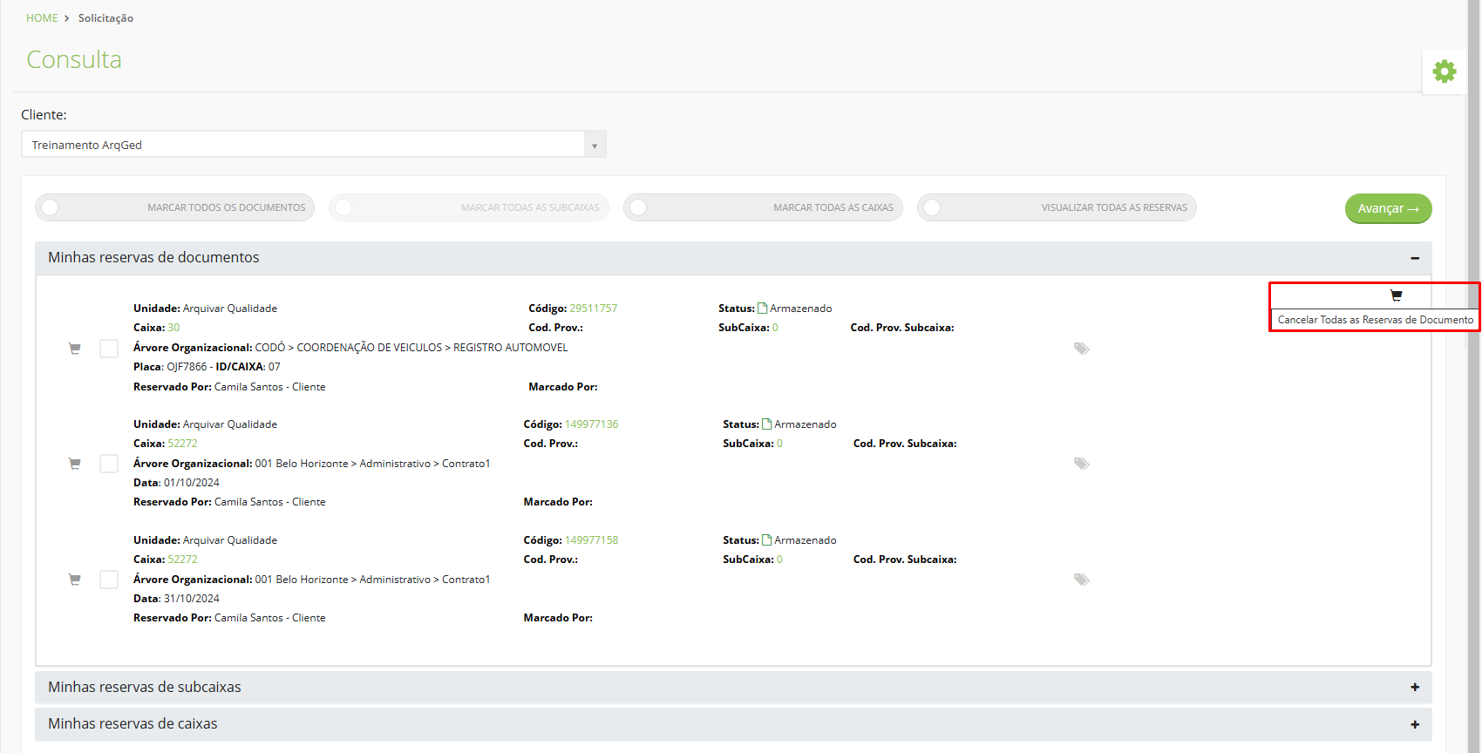Check the box for document 149977136
The image size is (1482, 753).
tap(109, 464)
